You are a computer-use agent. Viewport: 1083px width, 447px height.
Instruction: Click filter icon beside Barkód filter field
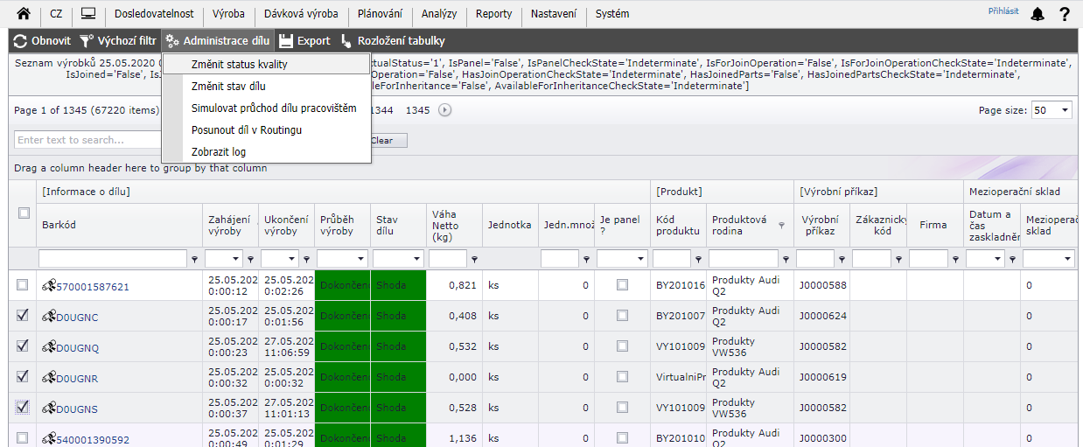click(194, 259)
